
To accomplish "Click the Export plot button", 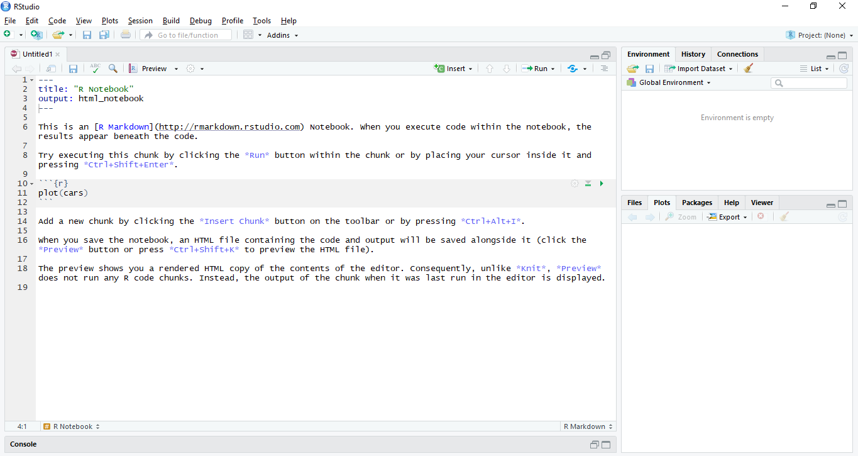I will [x=727, y=217].
